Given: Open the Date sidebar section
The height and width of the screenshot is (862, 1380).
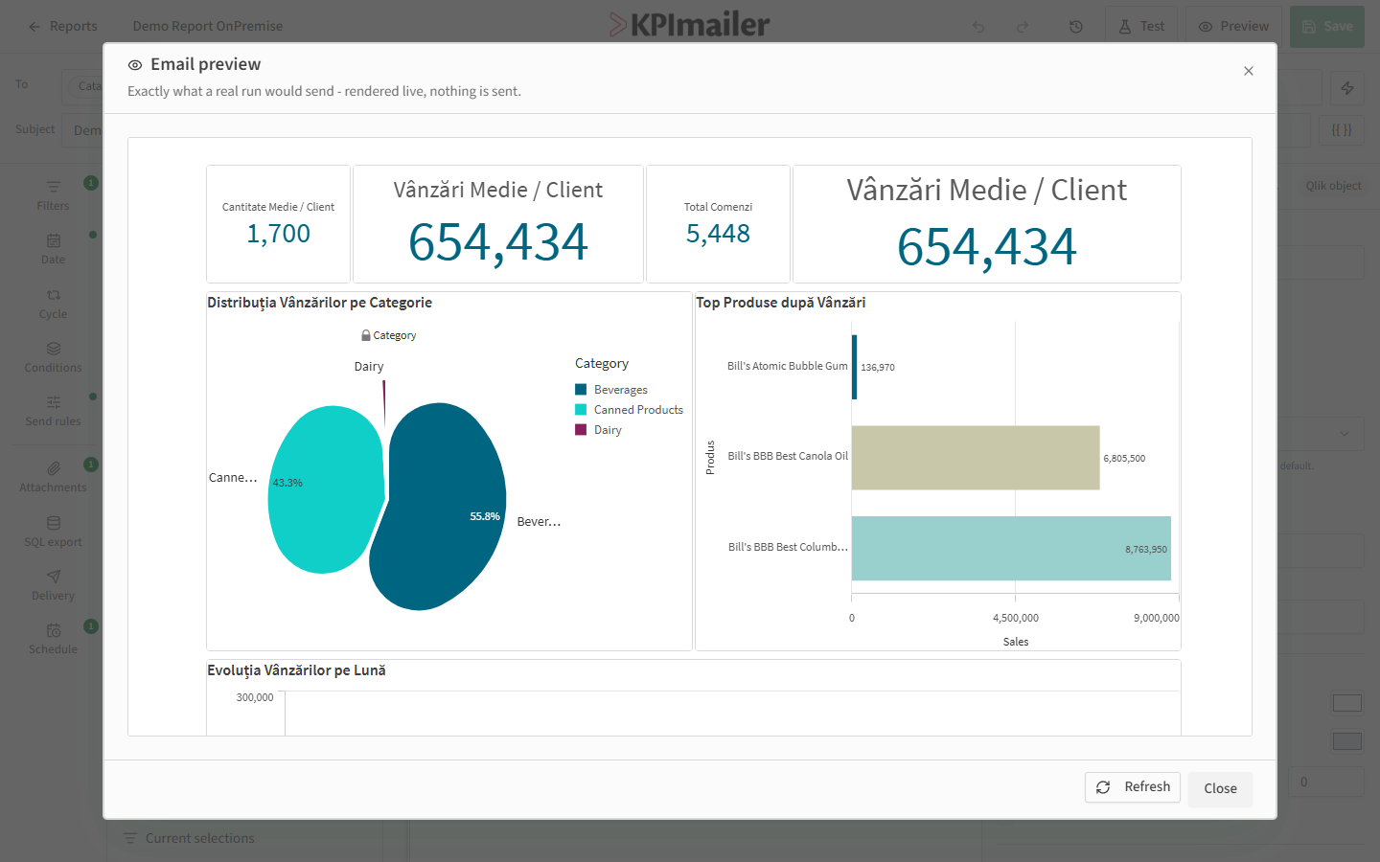Looking at the screenshot, I should [x=54, y=249].
